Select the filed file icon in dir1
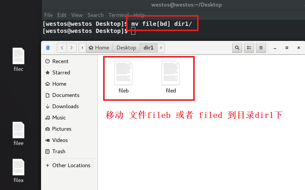Screen dimensions: 305x190 tap(171, 73)
